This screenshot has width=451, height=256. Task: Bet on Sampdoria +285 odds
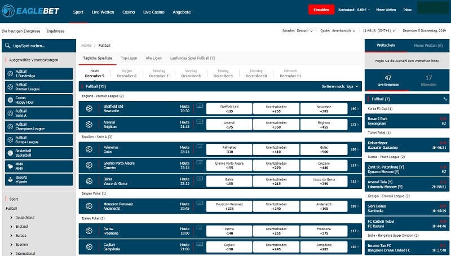pyautogui.click(x=324, y=247)
